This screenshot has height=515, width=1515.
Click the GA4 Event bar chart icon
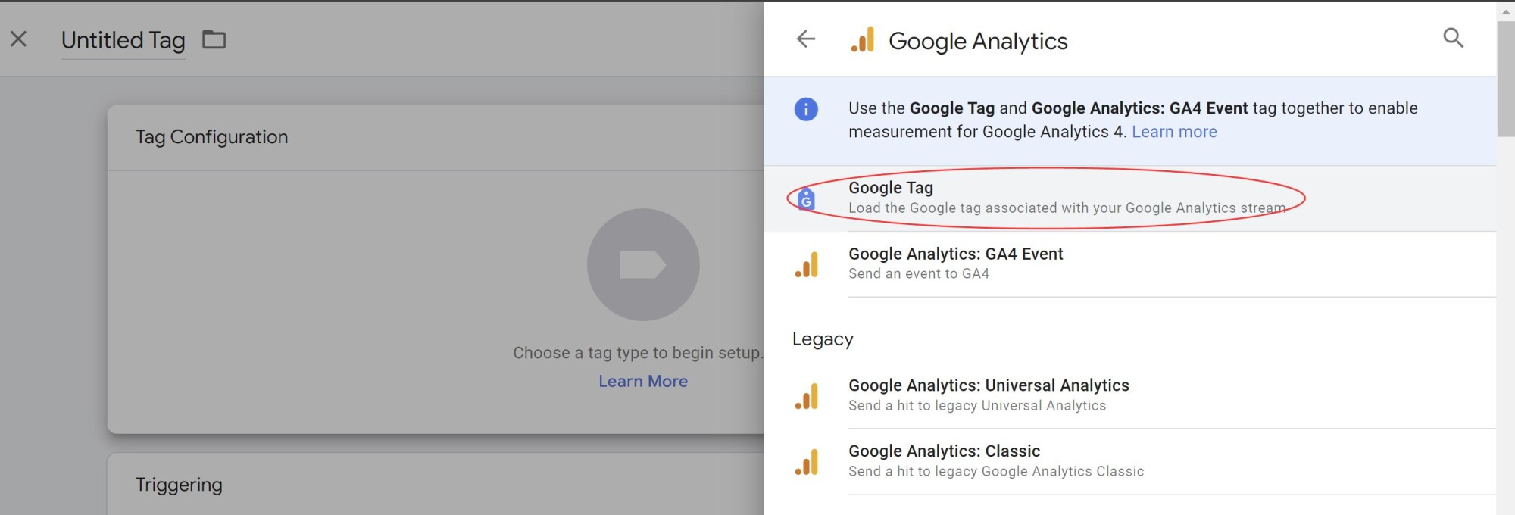[x=807, y=264]
